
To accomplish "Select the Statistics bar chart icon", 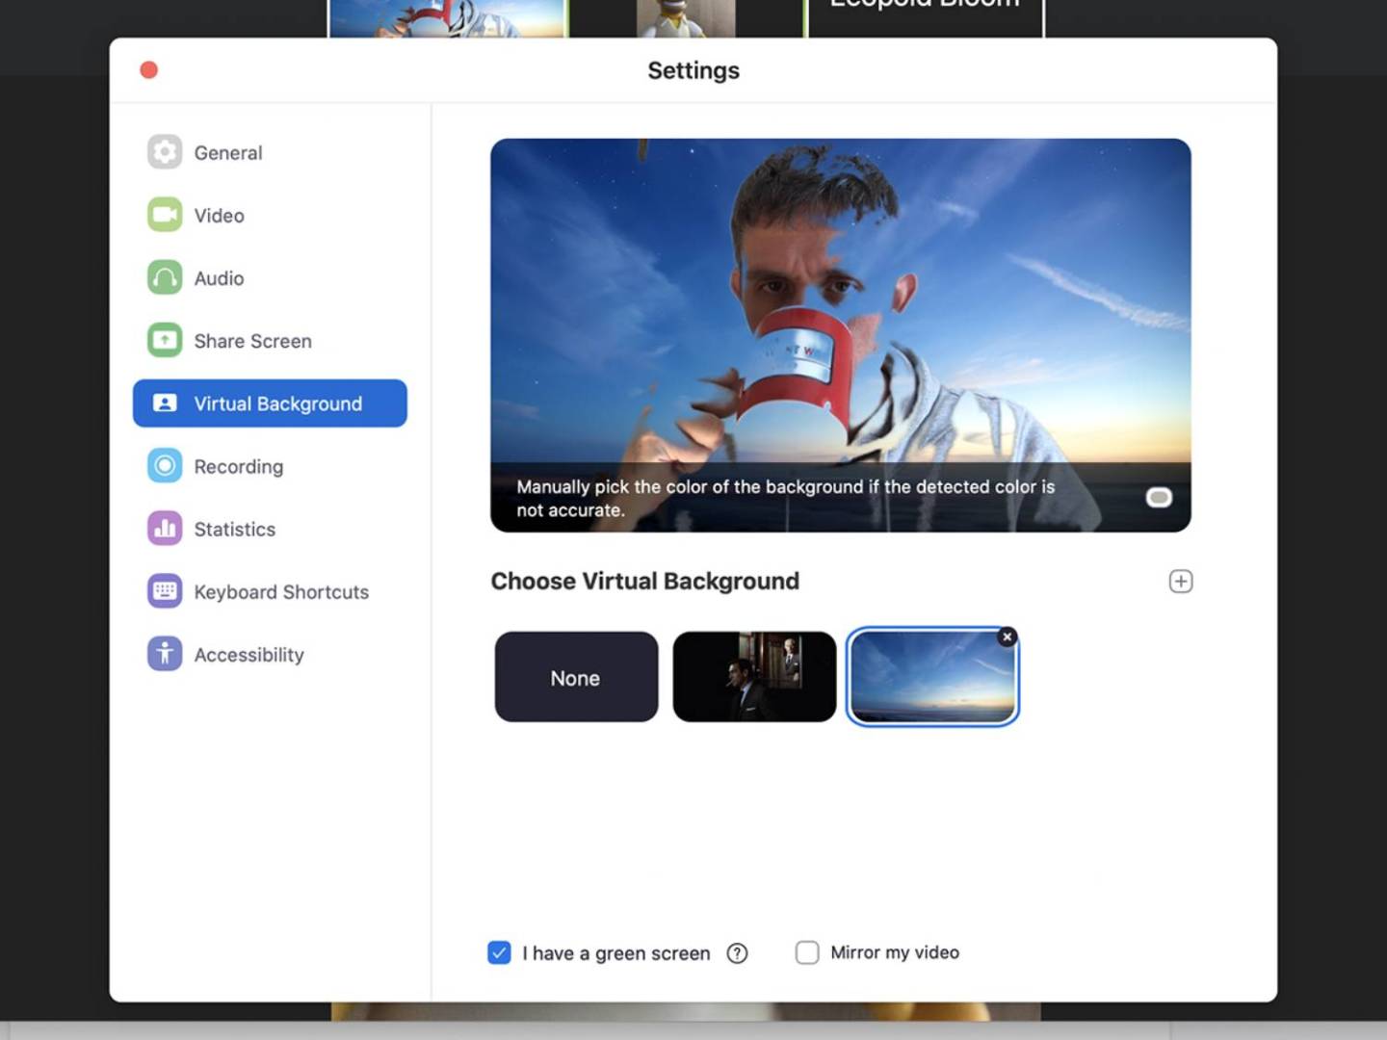I will point(165,529).
